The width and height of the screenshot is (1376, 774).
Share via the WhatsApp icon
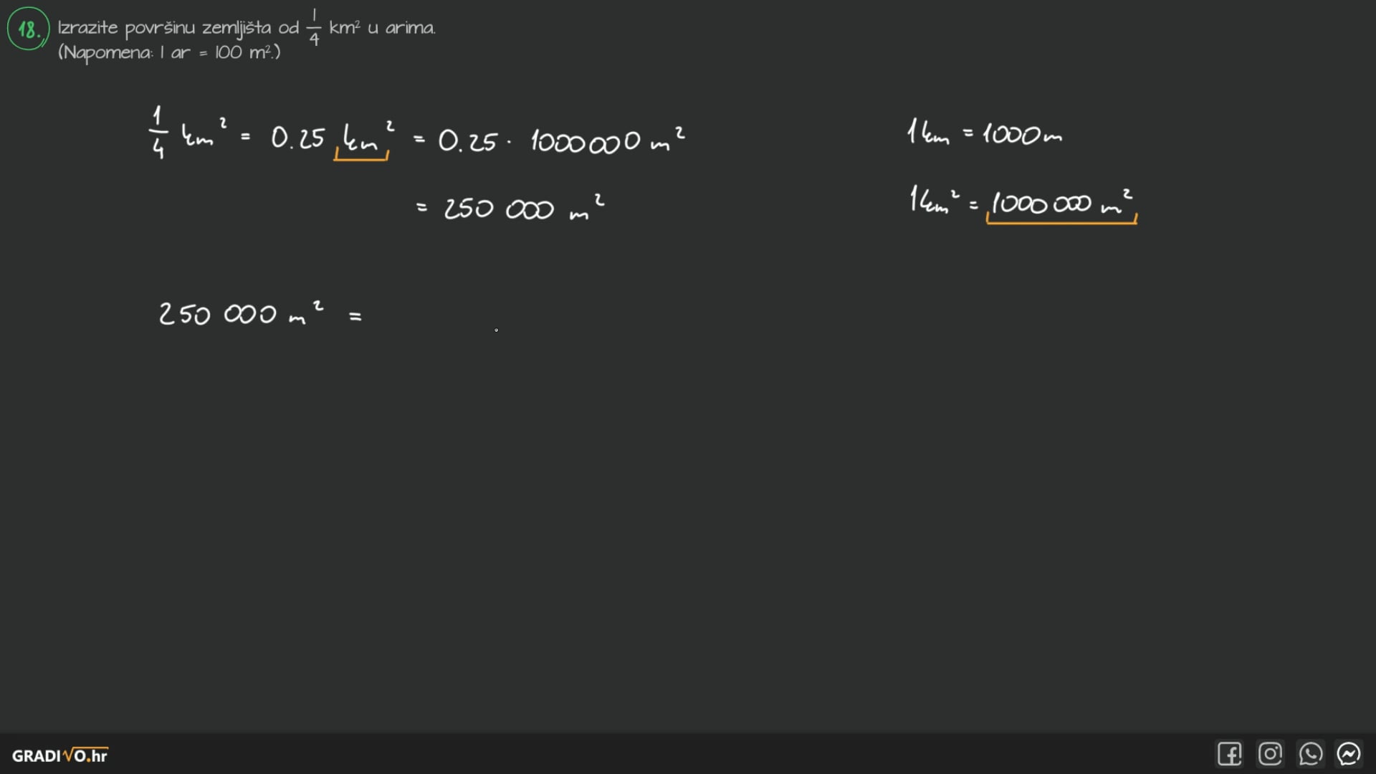pos(1310,754)
